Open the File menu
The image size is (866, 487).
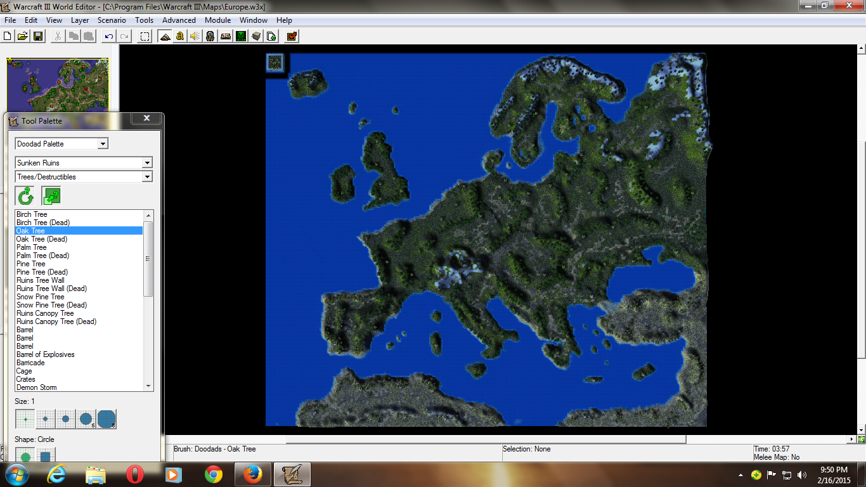click(10, 20)
